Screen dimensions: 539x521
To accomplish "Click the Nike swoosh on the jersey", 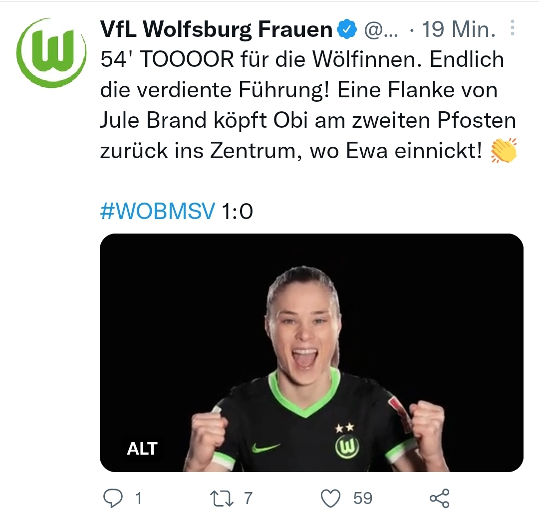I will coord(266,448).
